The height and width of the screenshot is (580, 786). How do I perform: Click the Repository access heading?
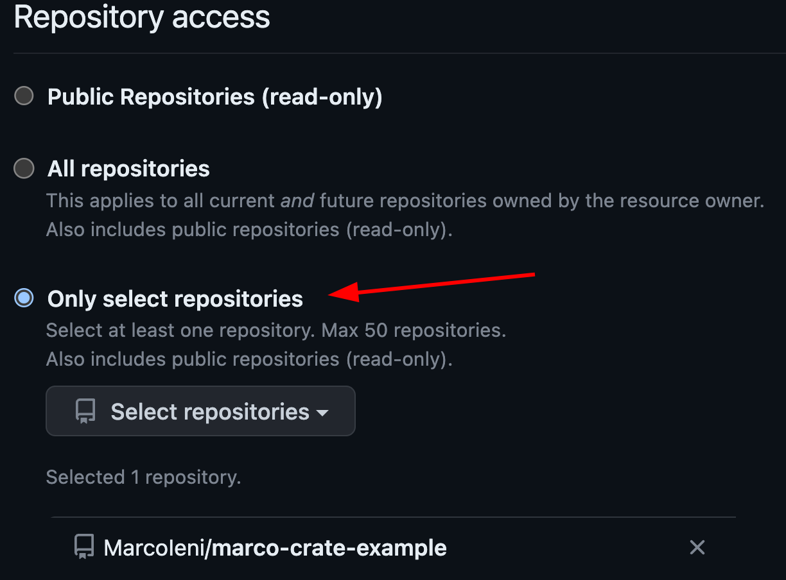141,17
